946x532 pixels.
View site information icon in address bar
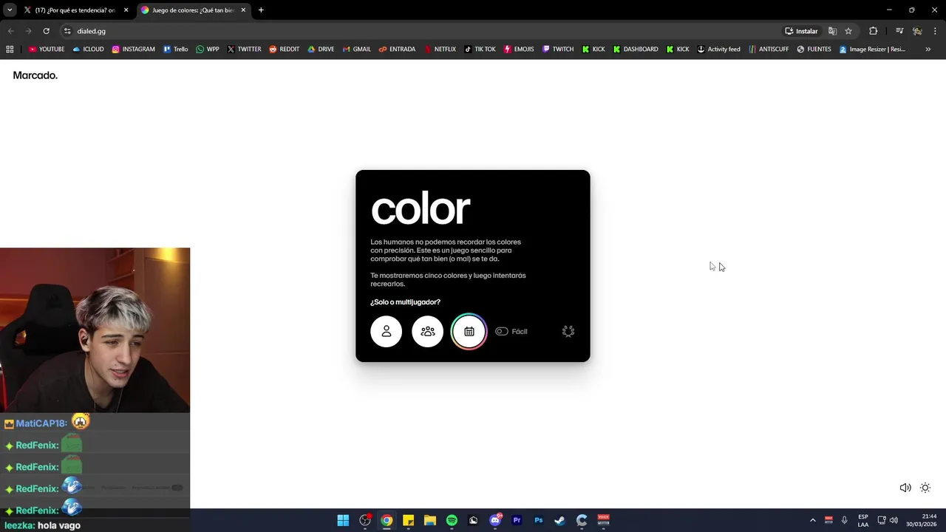coord(67,31)
